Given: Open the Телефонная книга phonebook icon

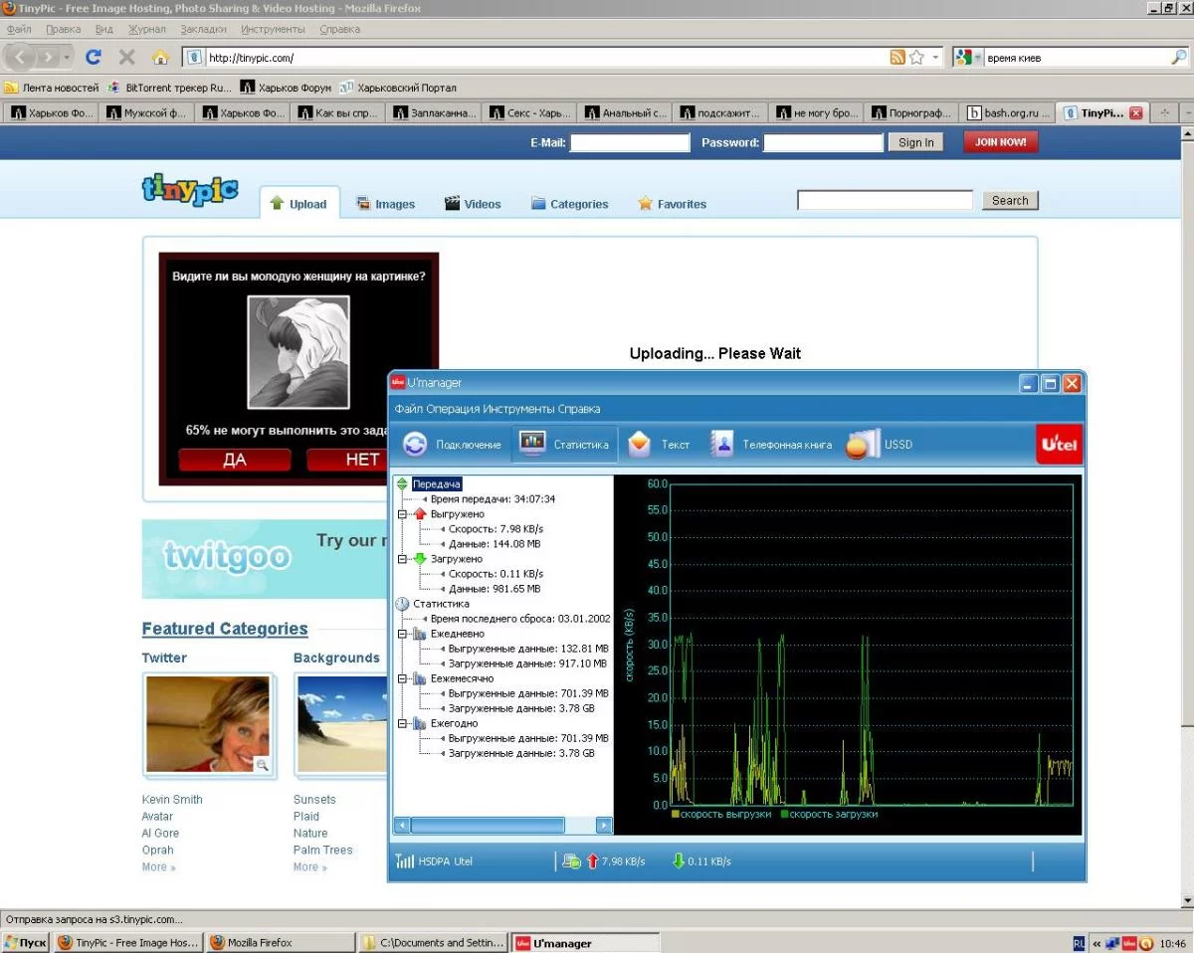Looking at the screenshot, I should pos(721,444).
